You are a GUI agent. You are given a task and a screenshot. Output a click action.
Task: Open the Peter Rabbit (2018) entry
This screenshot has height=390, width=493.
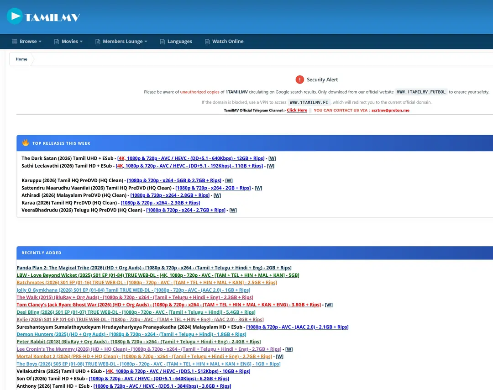click(139, 342)
